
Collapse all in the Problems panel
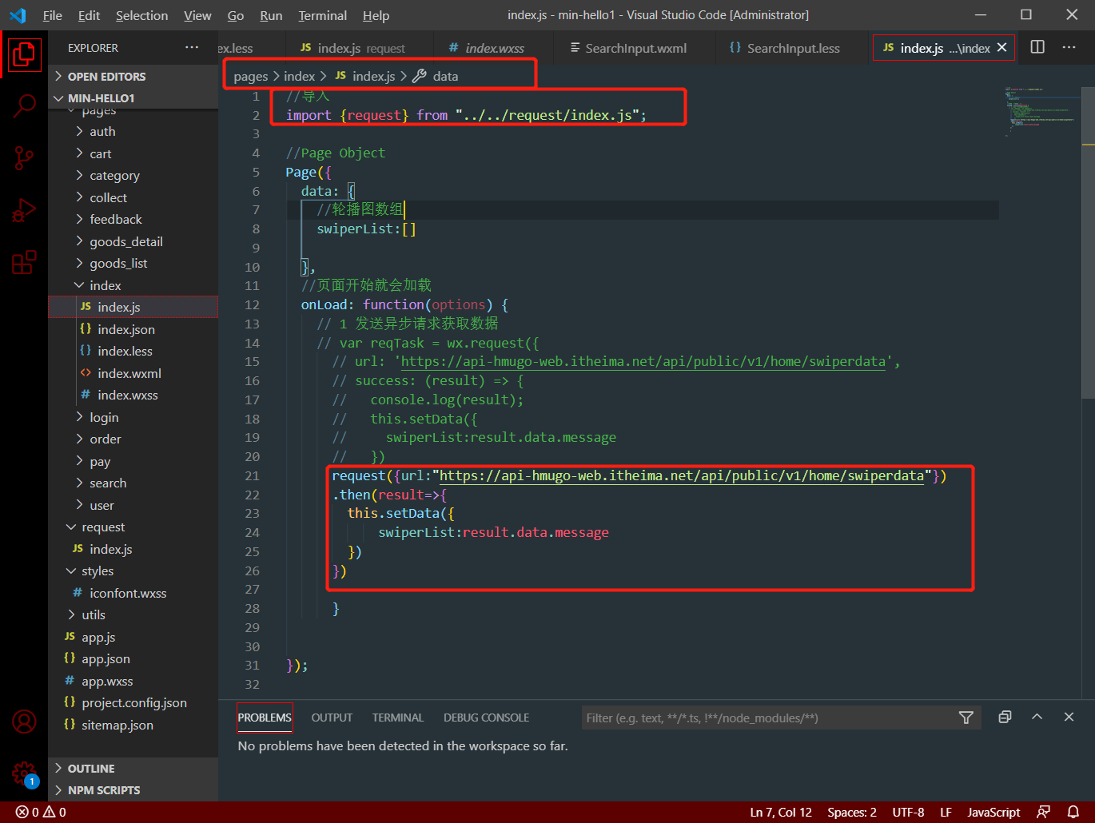(1005, 717)
